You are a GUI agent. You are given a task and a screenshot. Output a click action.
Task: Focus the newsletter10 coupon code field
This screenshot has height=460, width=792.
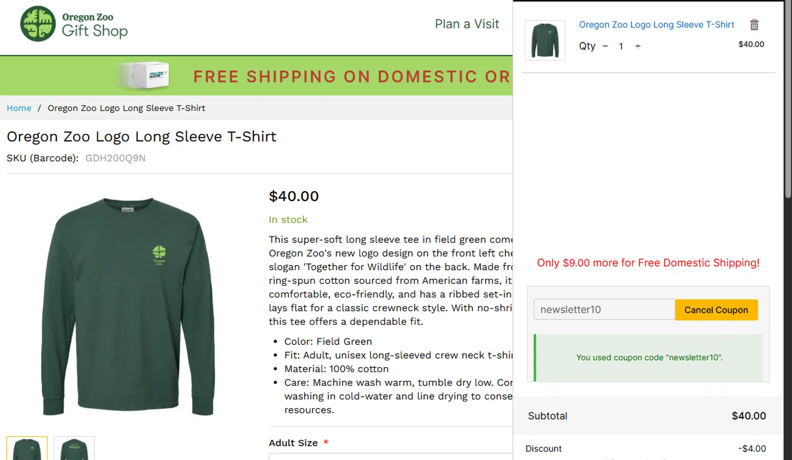tap(604, 309)
